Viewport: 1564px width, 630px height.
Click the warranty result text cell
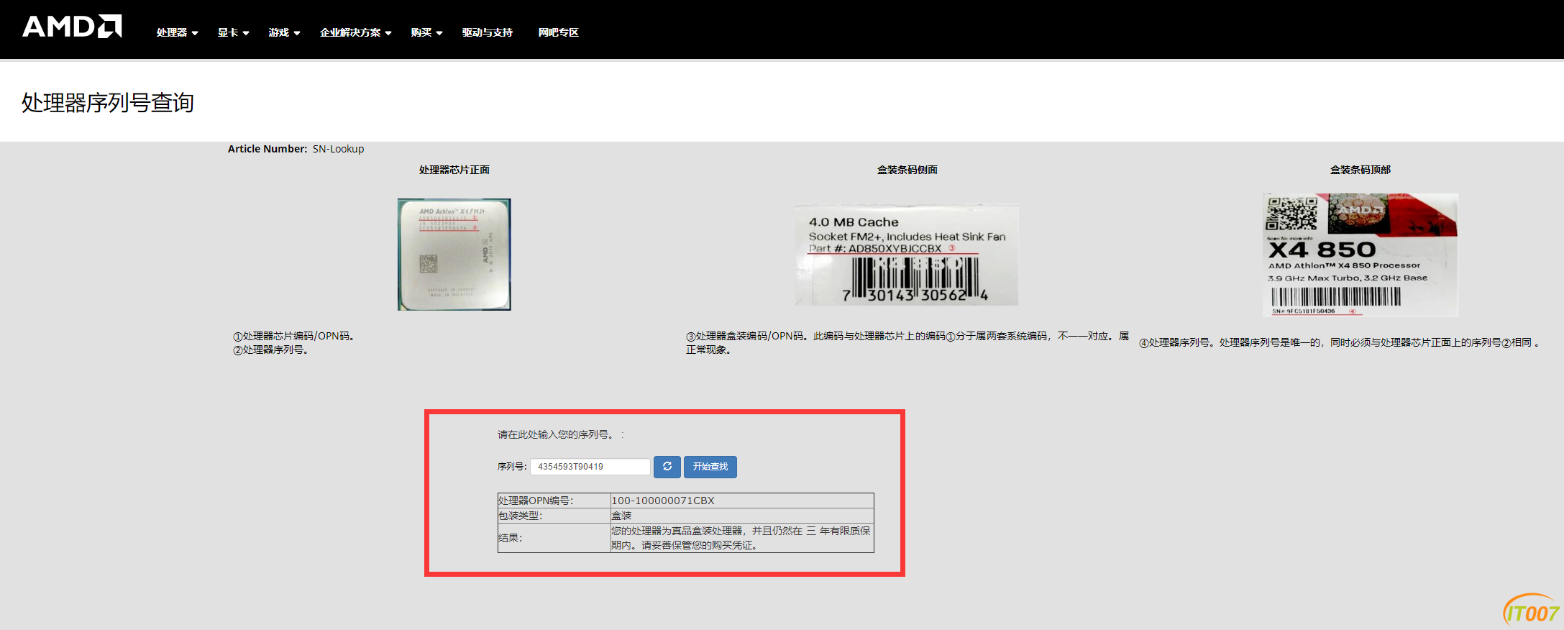point(741,538)
